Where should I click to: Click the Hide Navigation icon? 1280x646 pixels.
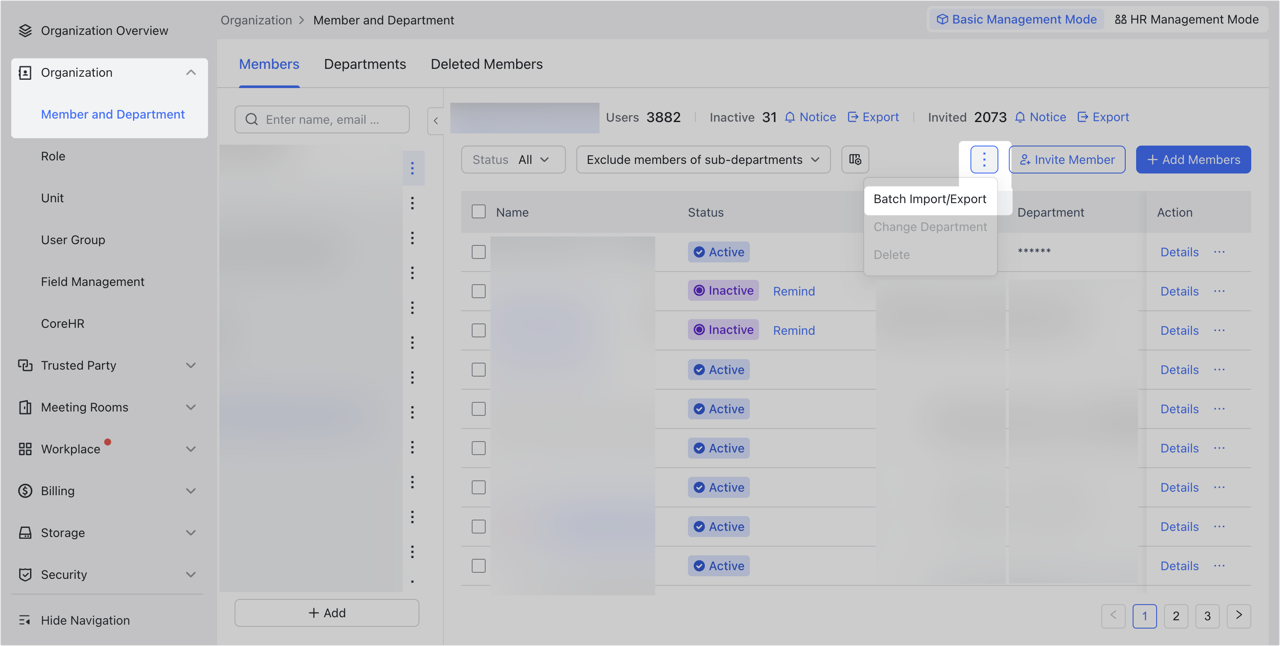click(25, 620)
